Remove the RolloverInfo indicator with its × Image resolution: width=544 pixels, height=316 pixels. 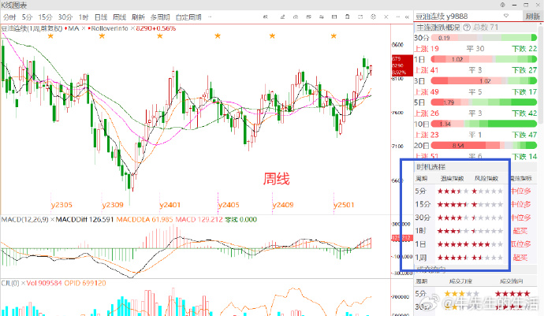click(x=132, y=28)
